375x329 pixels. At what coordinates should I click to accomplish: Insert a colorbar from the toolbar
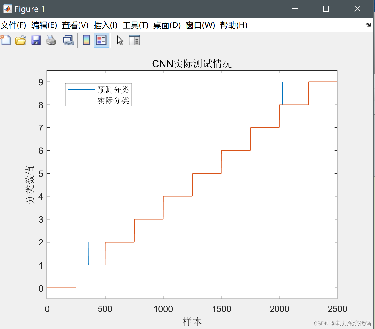(86, 40)
